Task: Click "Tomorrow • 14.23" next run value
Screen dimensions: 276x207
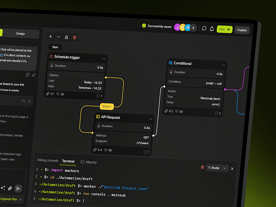Action: pos(90,88)
